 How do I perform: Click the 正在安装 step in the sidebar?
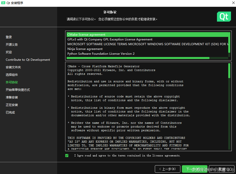tap(12, 105)
